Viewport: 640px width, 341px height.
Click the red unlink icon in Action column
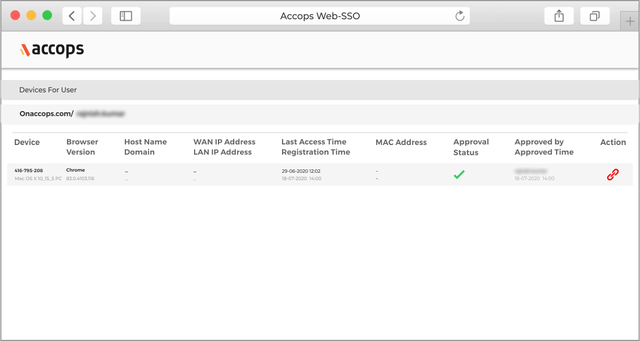pos(612,175)
